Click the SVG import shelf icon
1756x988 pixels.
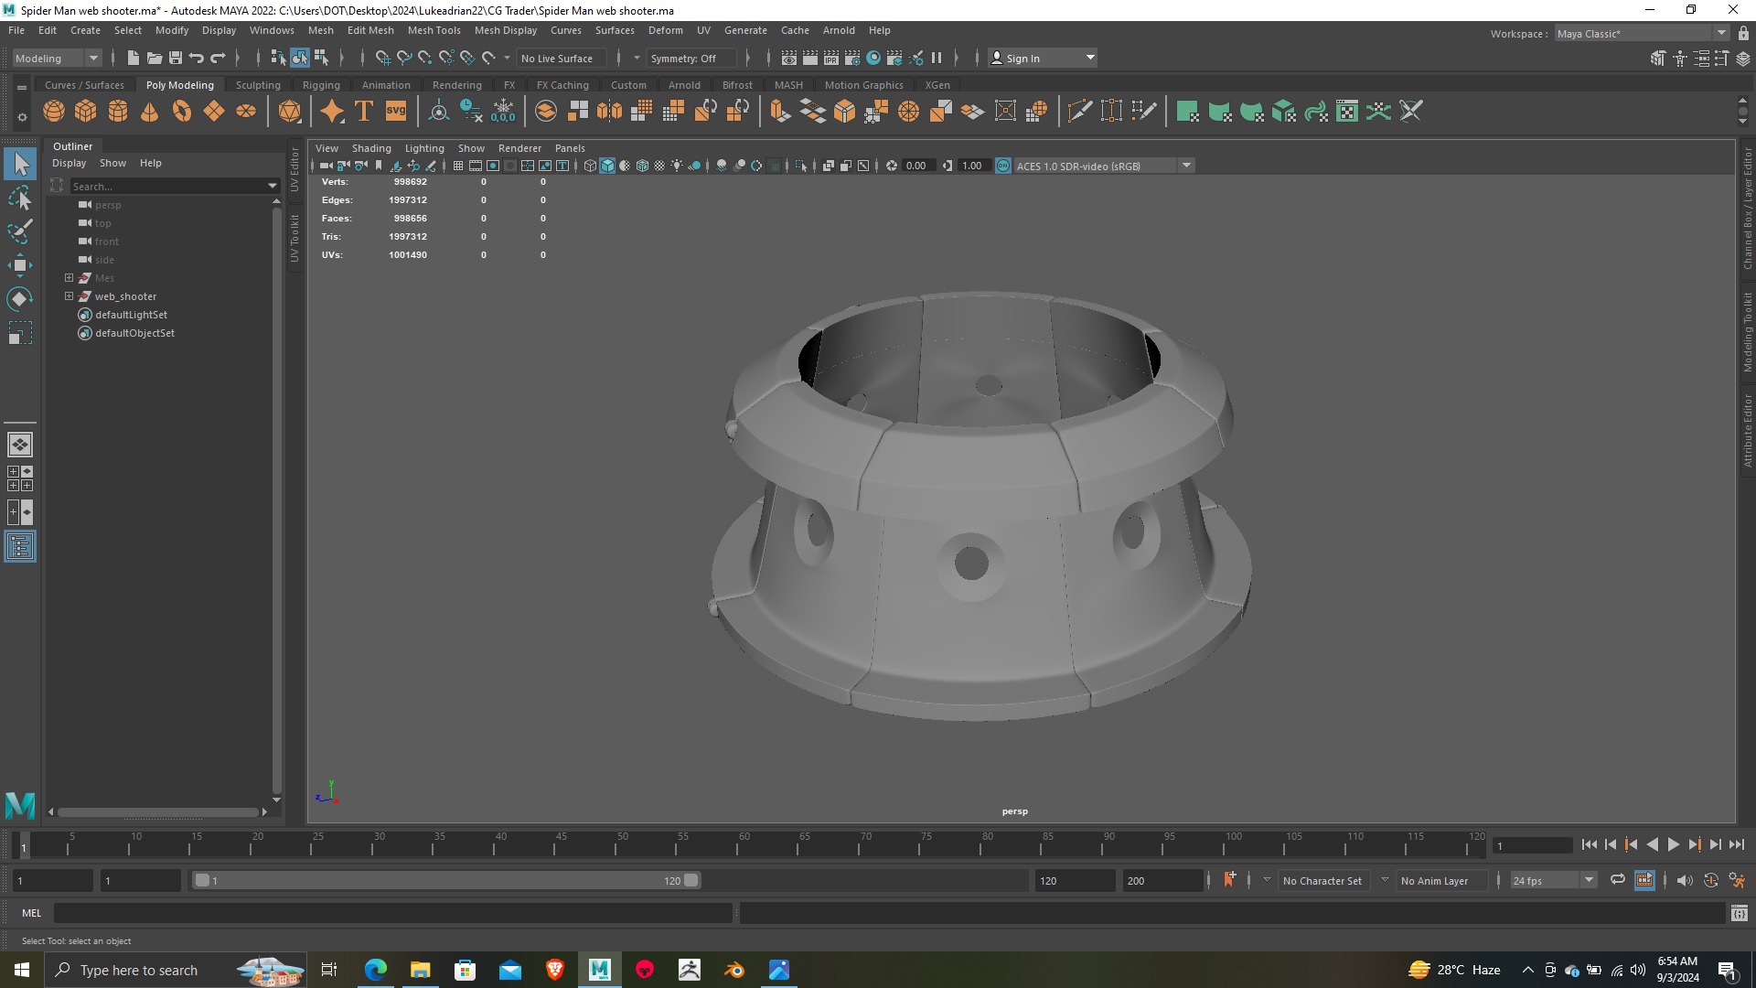(396, 112)
